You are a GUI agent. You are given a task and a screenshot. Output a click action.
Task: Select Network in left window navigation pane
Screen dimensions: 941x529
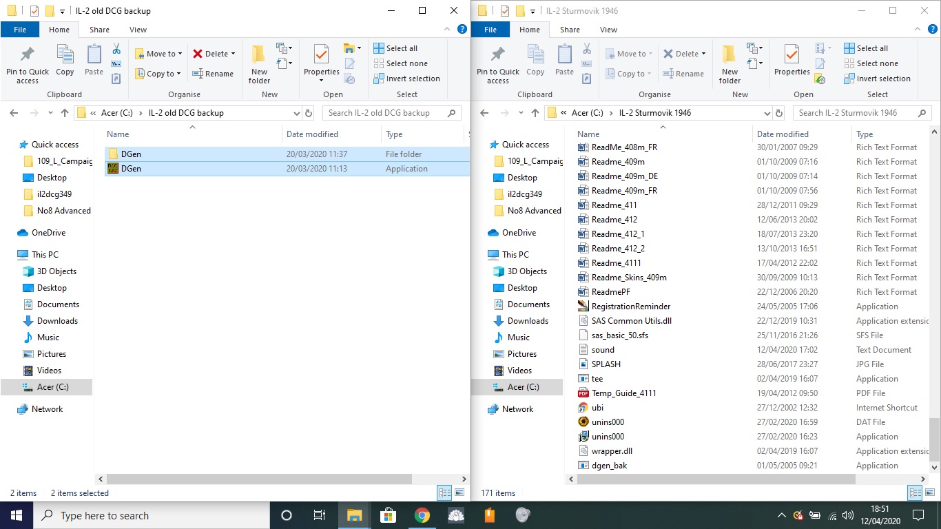point(47,409)
